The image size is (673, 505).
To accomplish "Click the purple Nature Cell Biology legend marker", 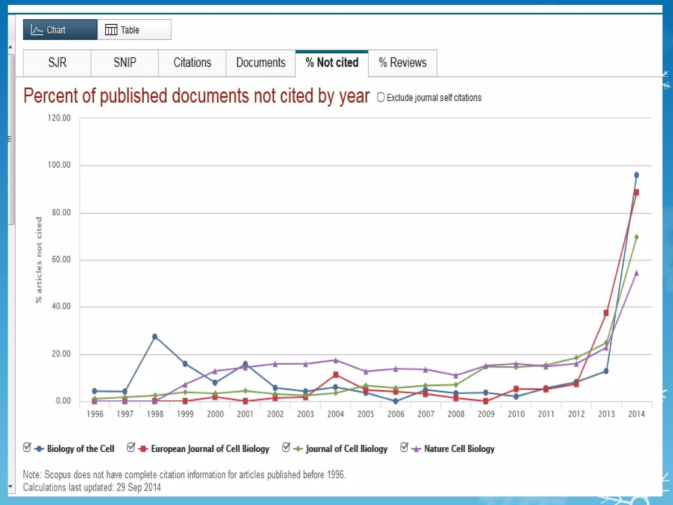I will pos(416,449).
